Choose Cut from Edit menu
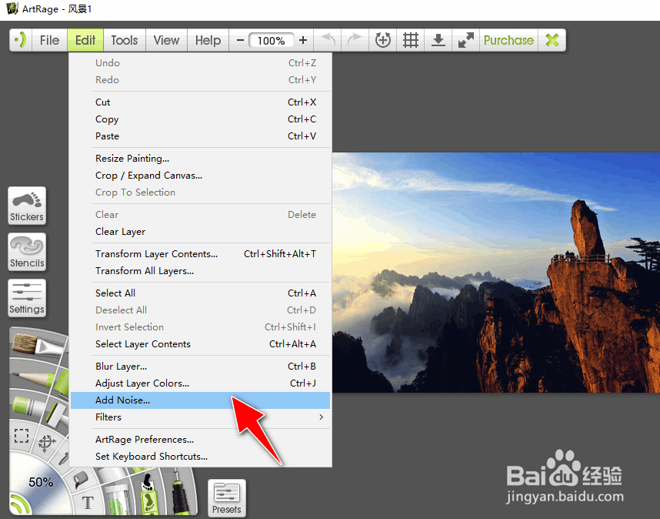 [x=200, y=102]
